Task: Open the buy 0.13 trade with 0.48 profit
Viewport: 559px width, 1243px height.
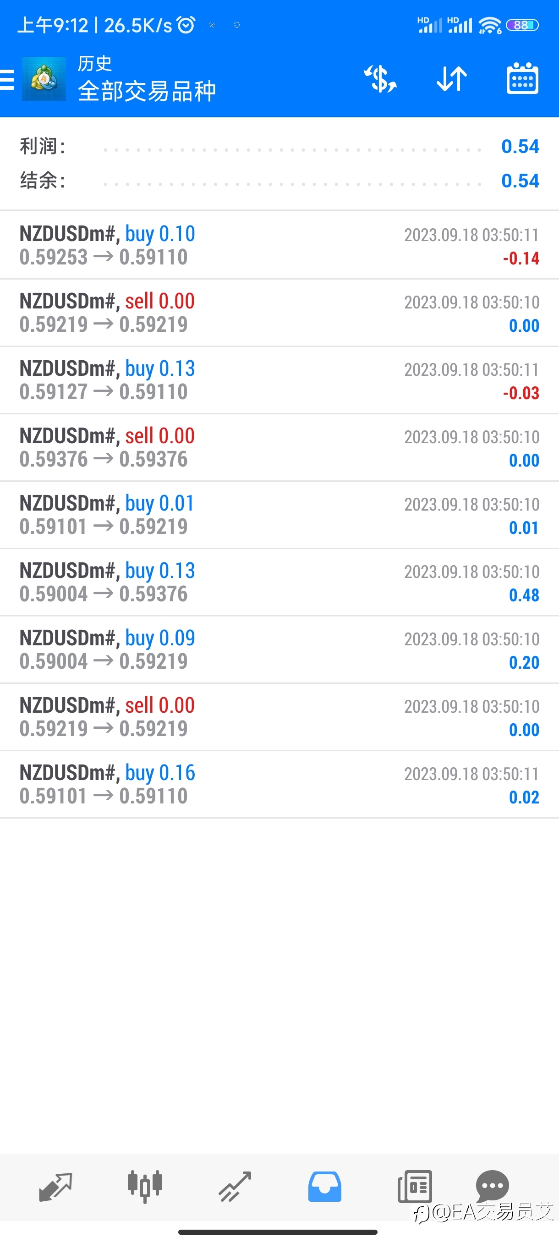Action: 280,582
